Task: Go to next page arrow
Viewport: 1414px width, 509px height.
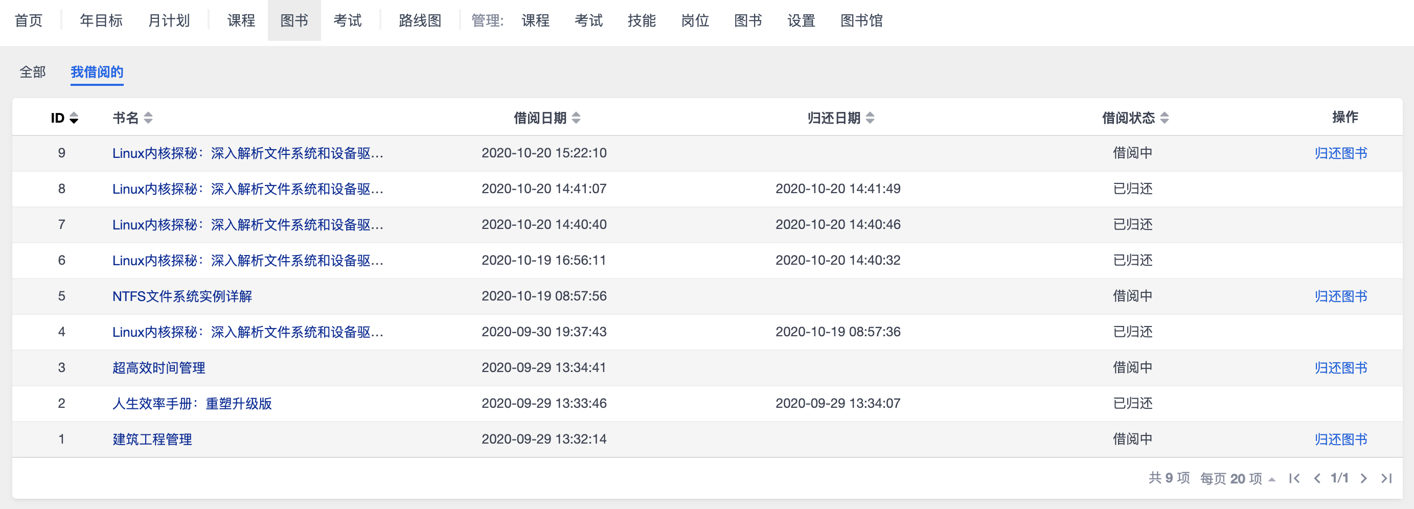Action: click(x=1363, y=478)
